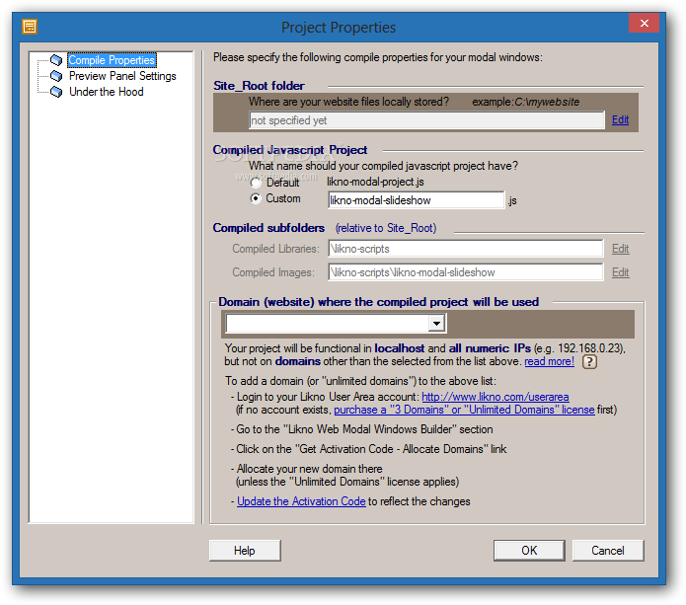
Task: Open the purchase Domains license link
Action: click(464, 410)
